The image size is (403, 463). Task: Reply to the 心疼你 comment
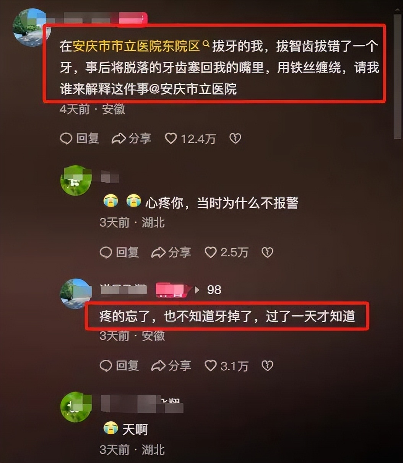pyautogui.click(x=119, y=252)
